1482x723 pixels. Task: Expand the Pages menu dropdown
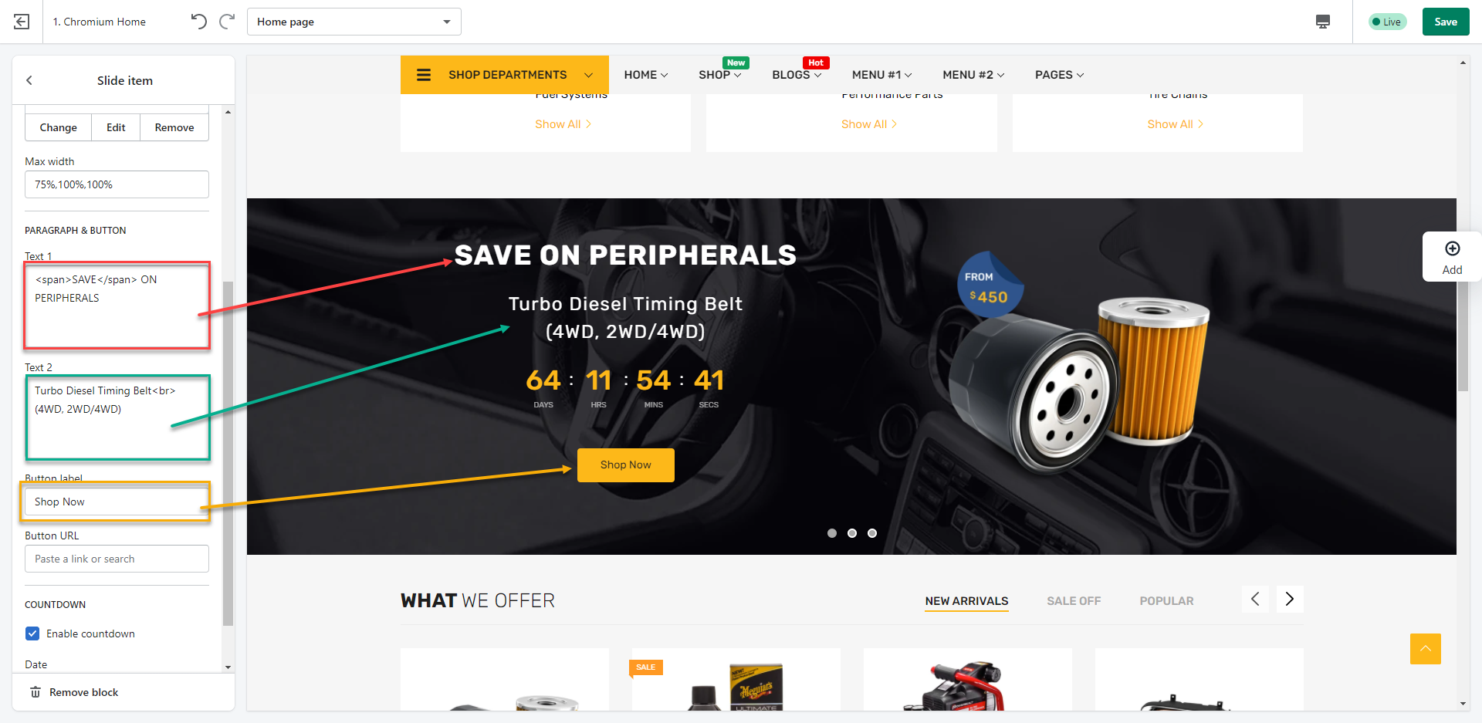pyautogui.click(x=1059, y=75)
